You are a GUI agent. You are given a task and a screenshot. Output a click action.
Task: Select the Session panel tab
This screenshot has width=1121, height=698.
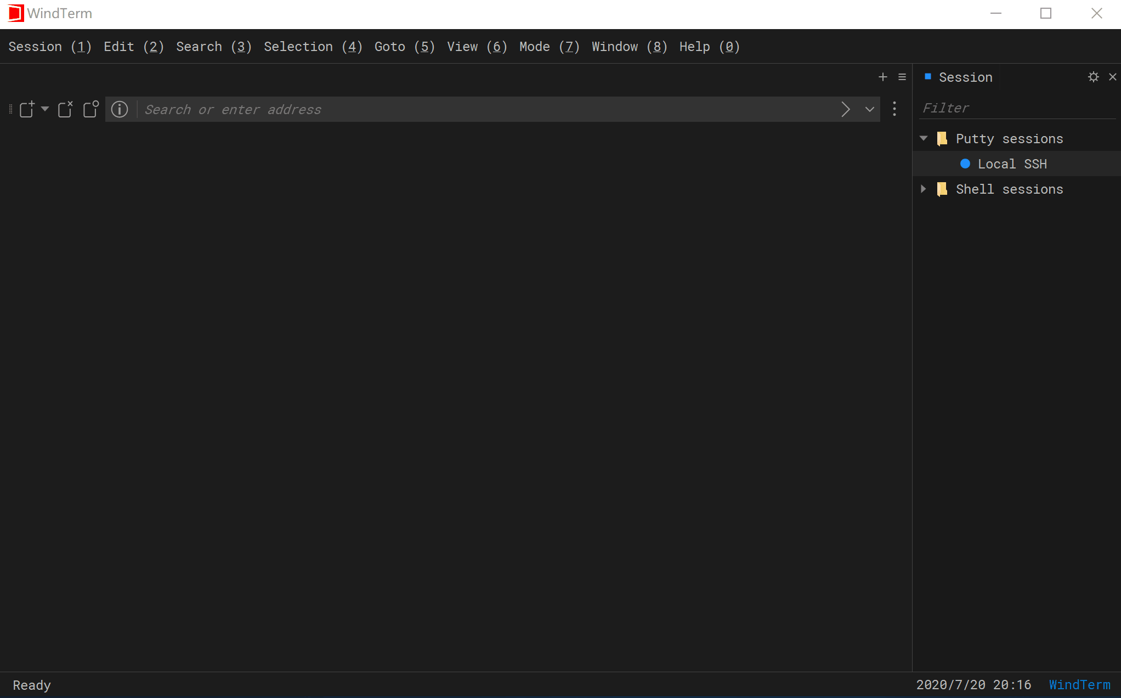pos(959,77)
